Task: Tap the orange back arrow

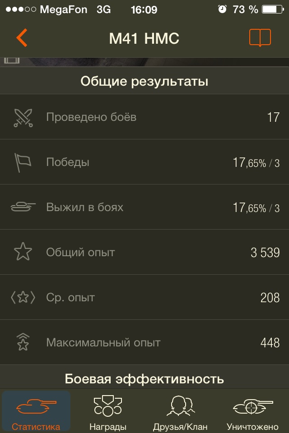Action: click(22, 38)
